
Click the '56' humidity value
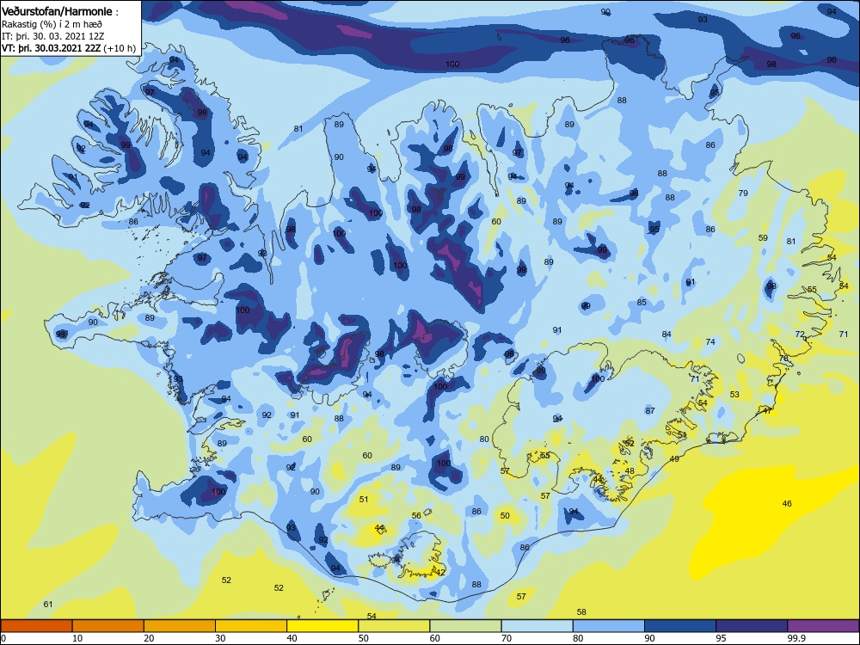pos(416,515)
